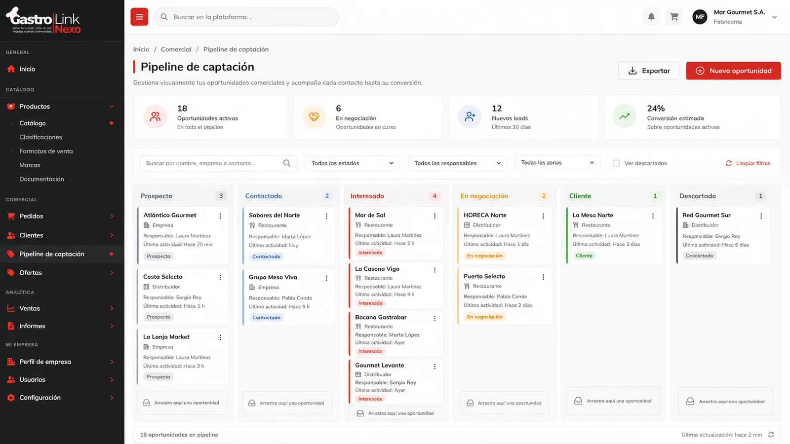Click the refresh icon beside last update time

pyautogui.click(x=771, y=435)
